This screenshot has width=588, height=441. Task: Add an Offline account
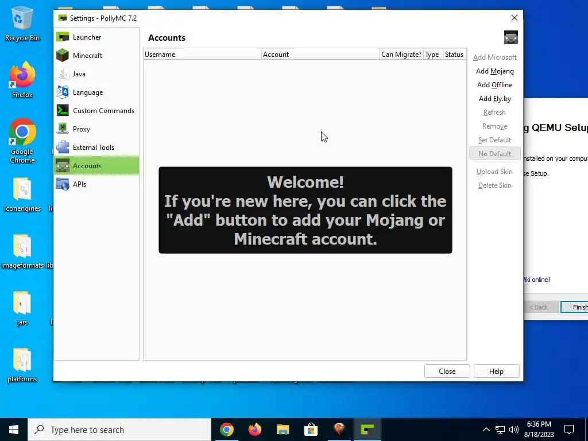(x=494, y=85)
